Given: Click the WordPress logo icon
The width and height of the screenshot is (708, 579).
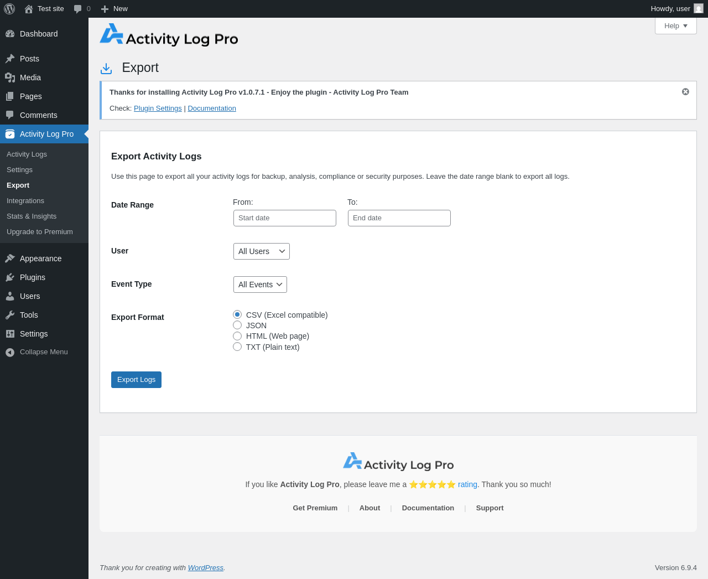Looking at the screenshot, I should click(9, 9).
